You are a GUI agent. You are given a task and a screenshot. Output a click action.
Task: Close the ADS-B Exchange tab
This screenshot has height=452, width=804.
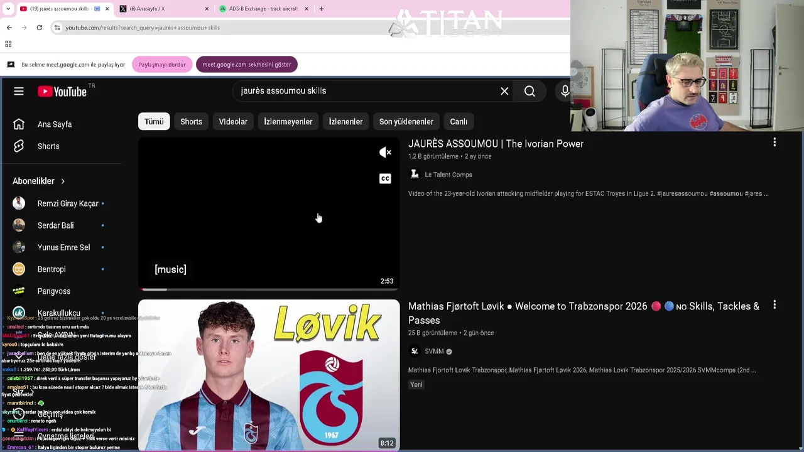click(307, 9)
